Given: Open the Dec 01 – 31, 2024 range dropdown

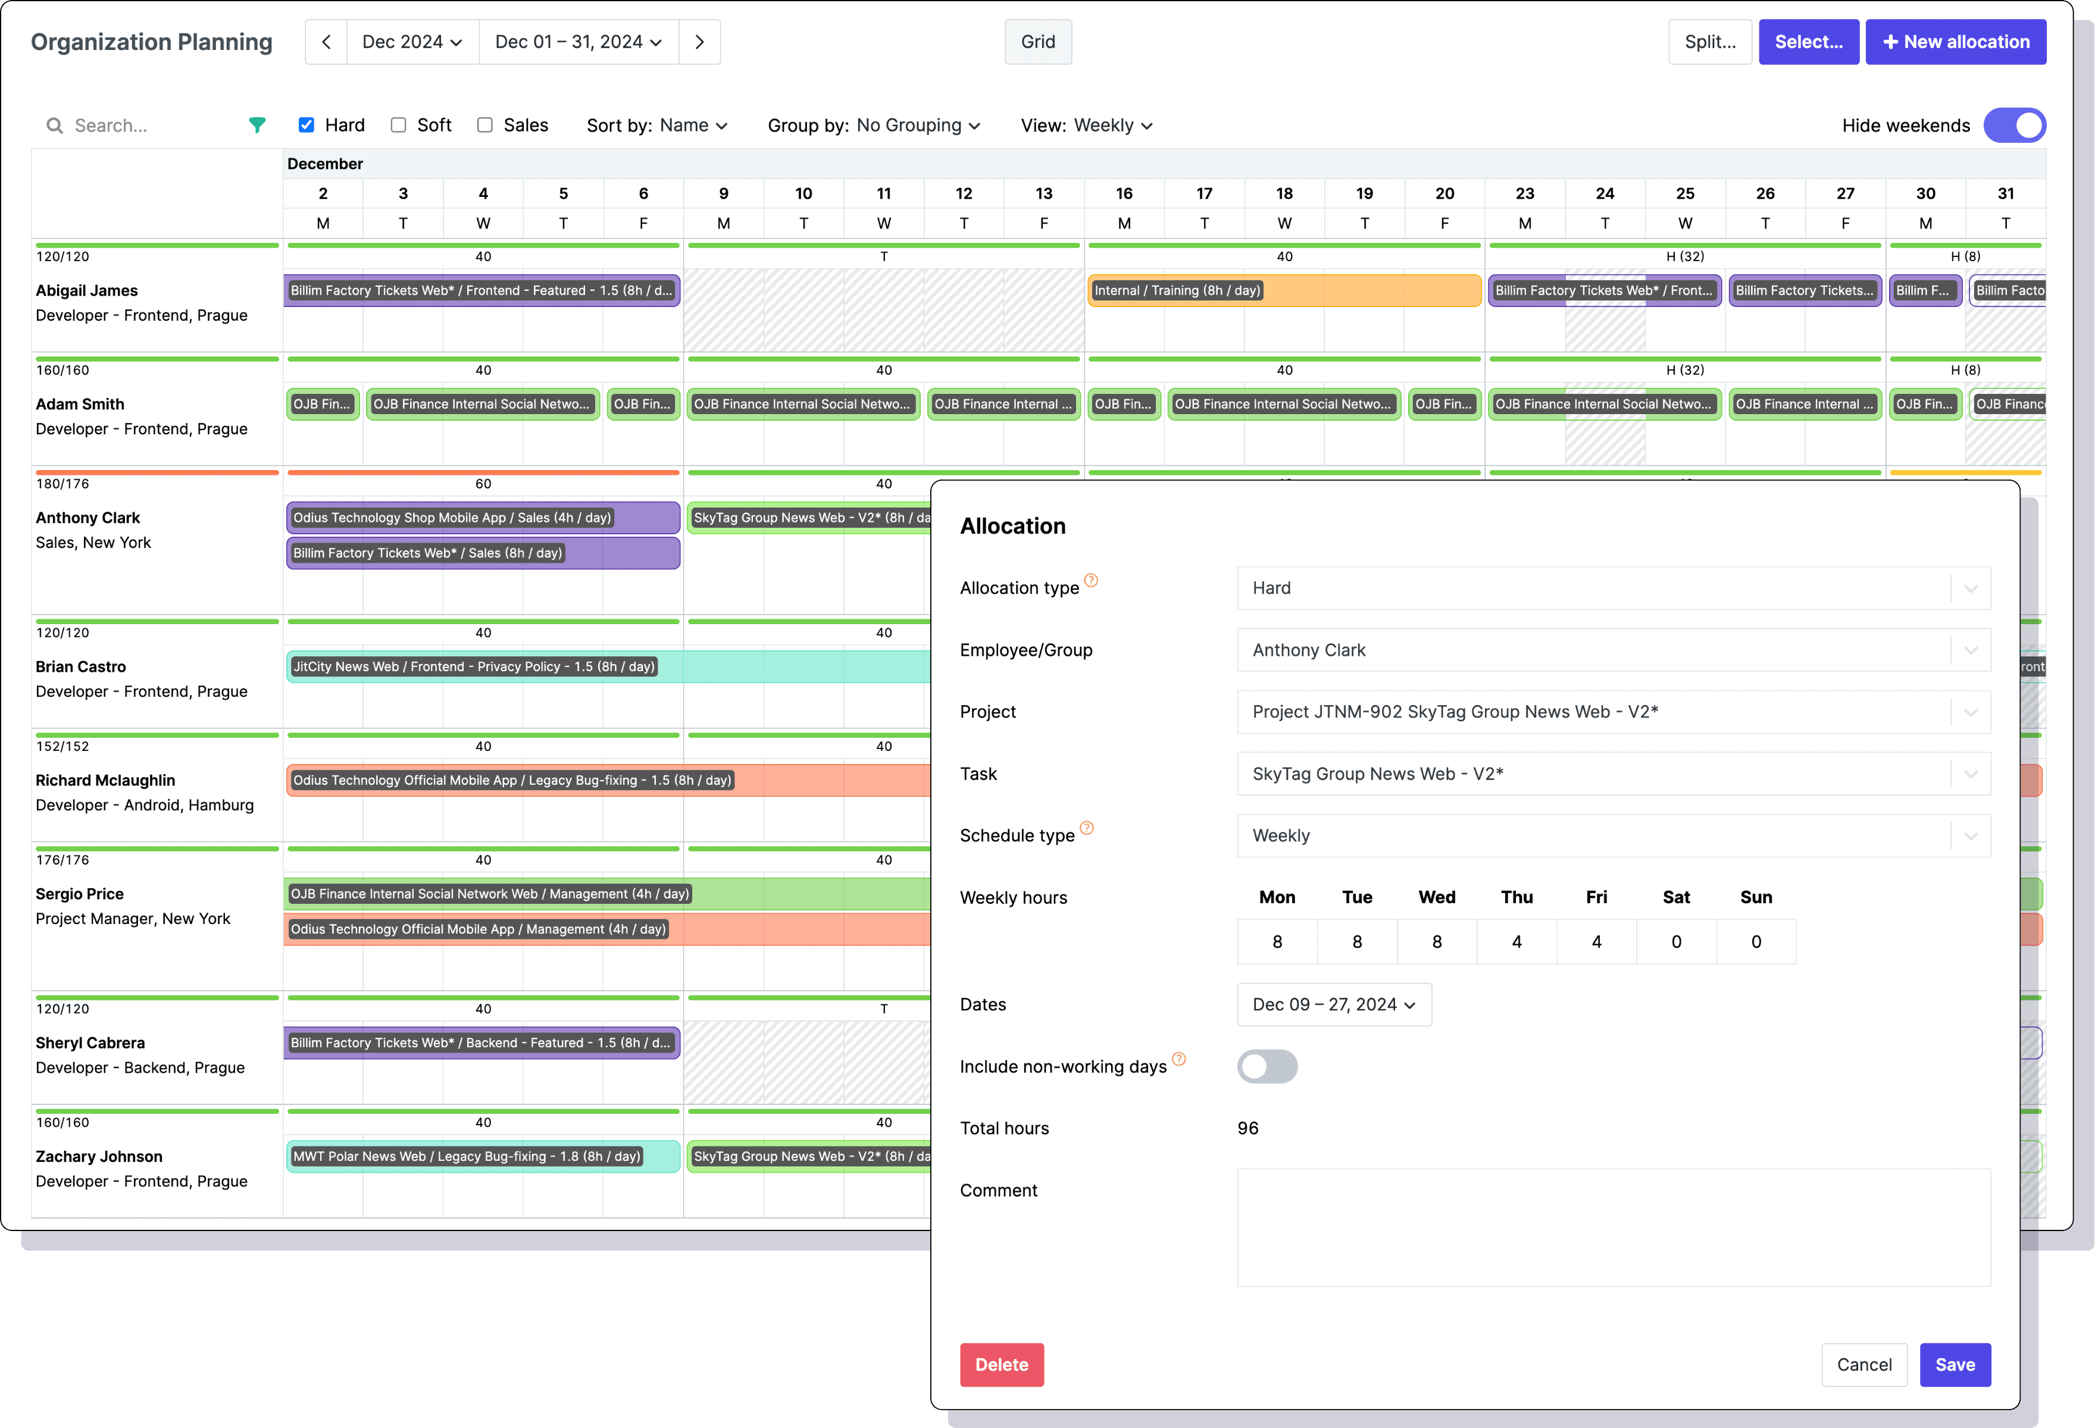Looking at the screenshot, I should coord(579,42).
